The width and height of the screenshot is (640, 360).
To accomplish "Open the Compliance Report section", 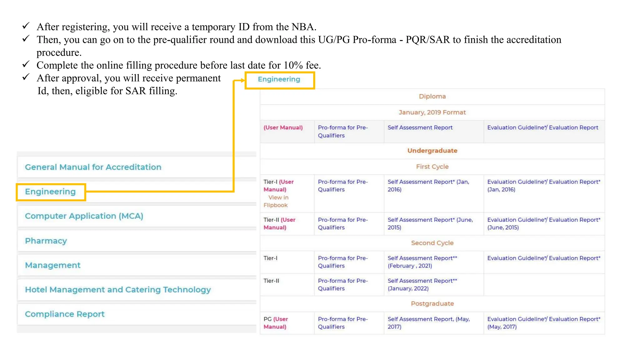I will pos(65,314).
